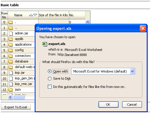Click the file icon next to iiop.jar
Screen dimensions: 150x114
pyautogui.click(x=11, y=73)
